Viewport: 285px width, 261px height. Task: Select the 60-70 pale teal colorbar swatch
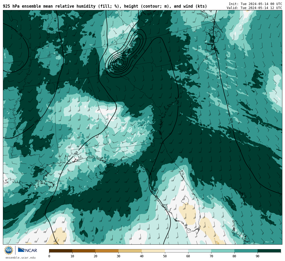199,251
